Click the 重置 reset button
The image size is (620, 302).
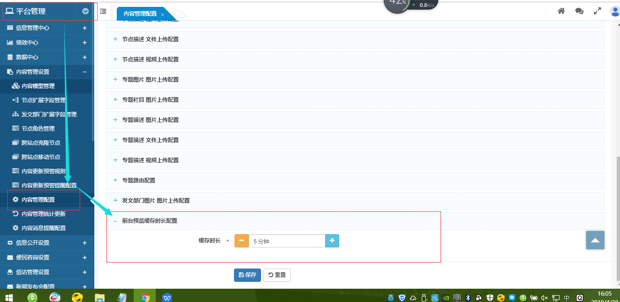coord(277,275)
